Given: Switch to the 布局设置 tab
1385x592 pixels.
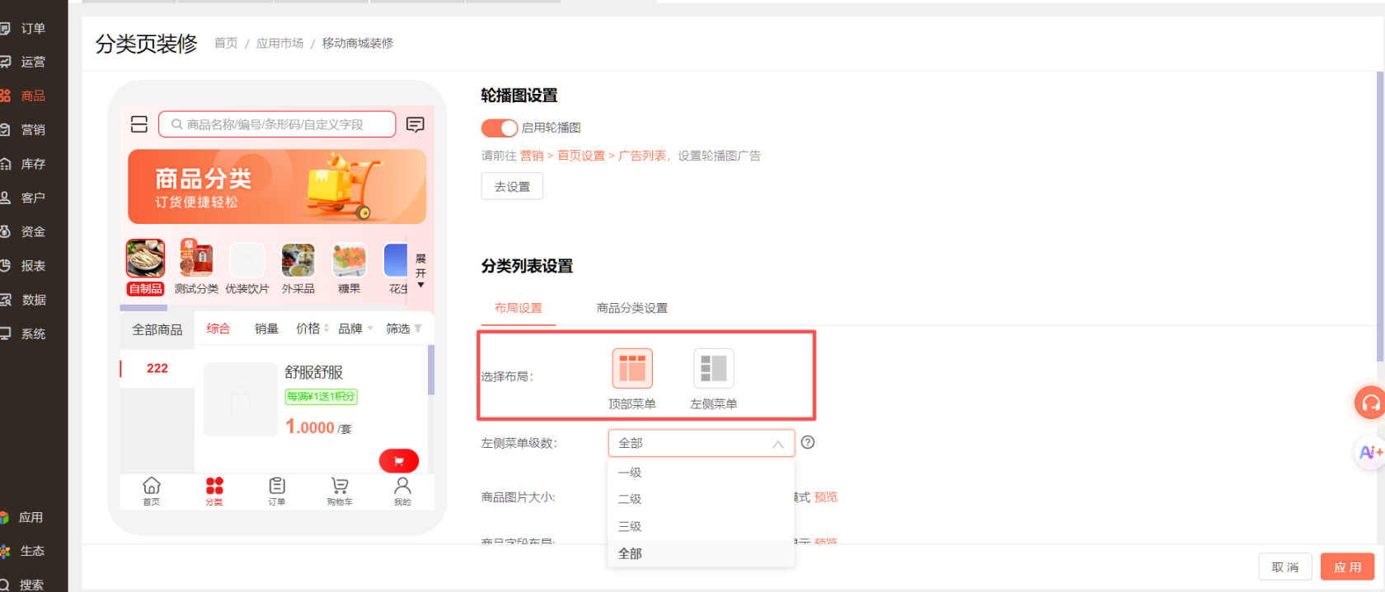Looking at the screenshot, I should point(519,308).
